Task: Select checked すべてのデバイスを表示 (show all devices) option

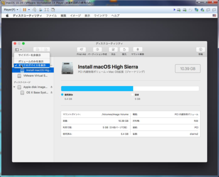Action: pyautogui.click(x=32, y=65)
